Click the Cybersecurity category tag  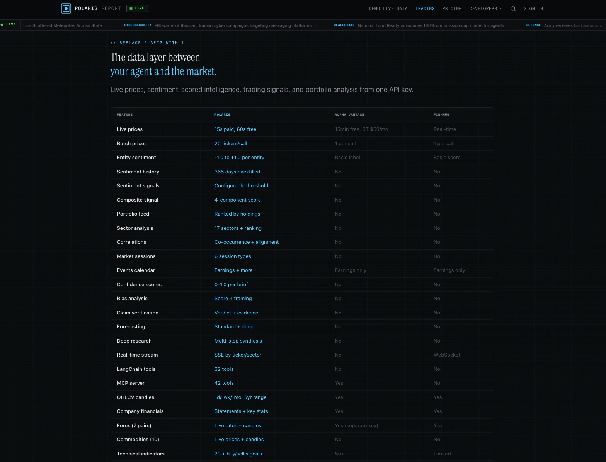[x=138, y=25]
